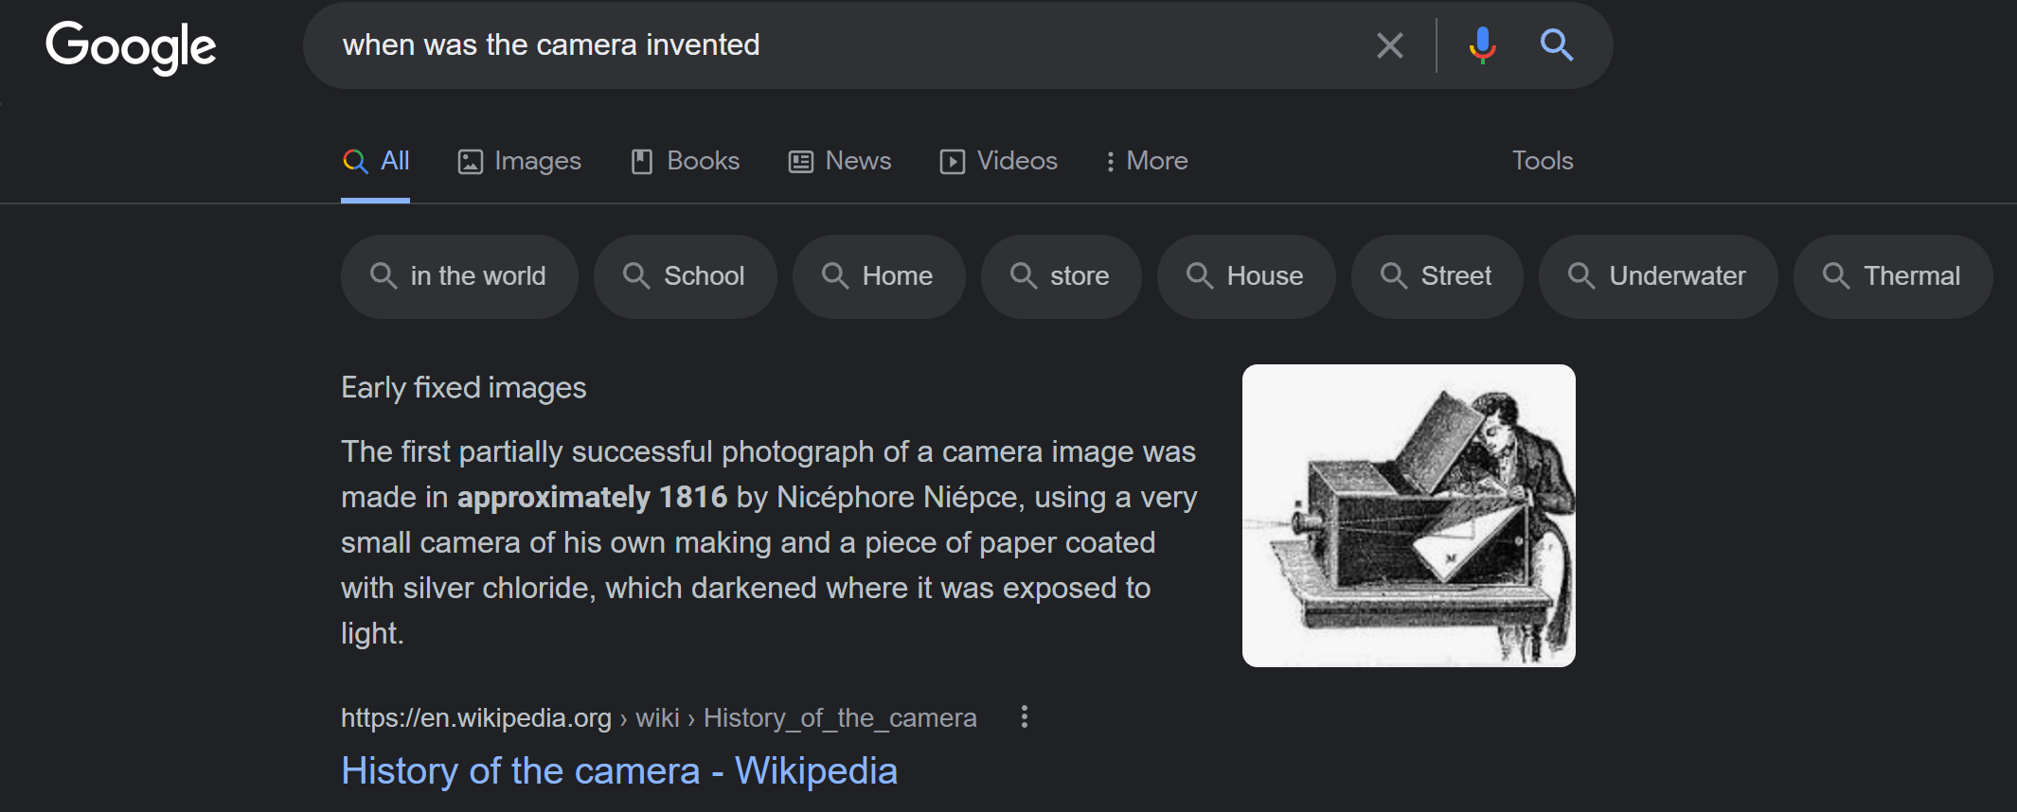2017x812 pixels.
Task: Switch to the Images tab
Action: [x=519, y=161]
